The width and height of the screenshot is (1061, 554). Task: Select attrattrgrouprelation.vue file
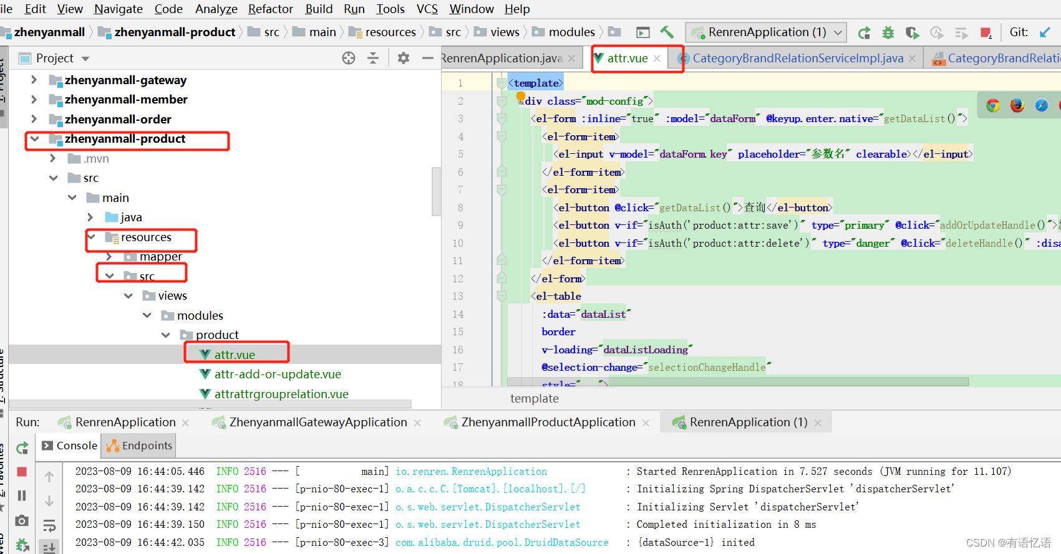click(x=281, y=394)
